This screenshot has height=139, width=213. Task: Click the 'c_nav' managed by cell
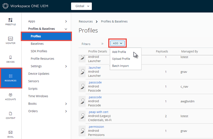pyautogui.click(x=184, y=87)
